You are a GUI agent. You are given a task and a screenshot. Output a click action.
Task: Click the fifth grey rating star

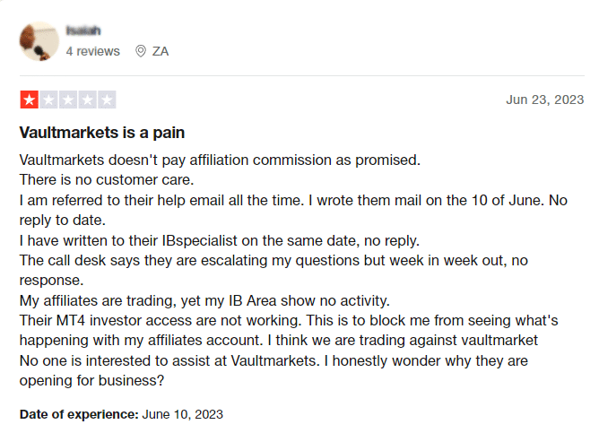click(107, 100)
